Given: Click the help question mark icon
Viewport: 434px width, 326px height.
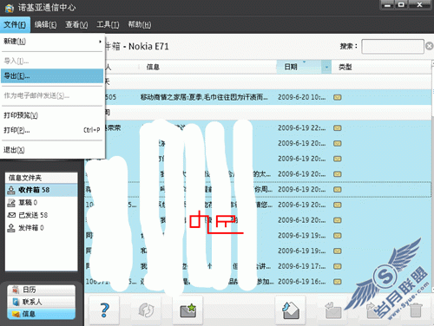Looking at the screenshot, I should [x=104, y=310].
